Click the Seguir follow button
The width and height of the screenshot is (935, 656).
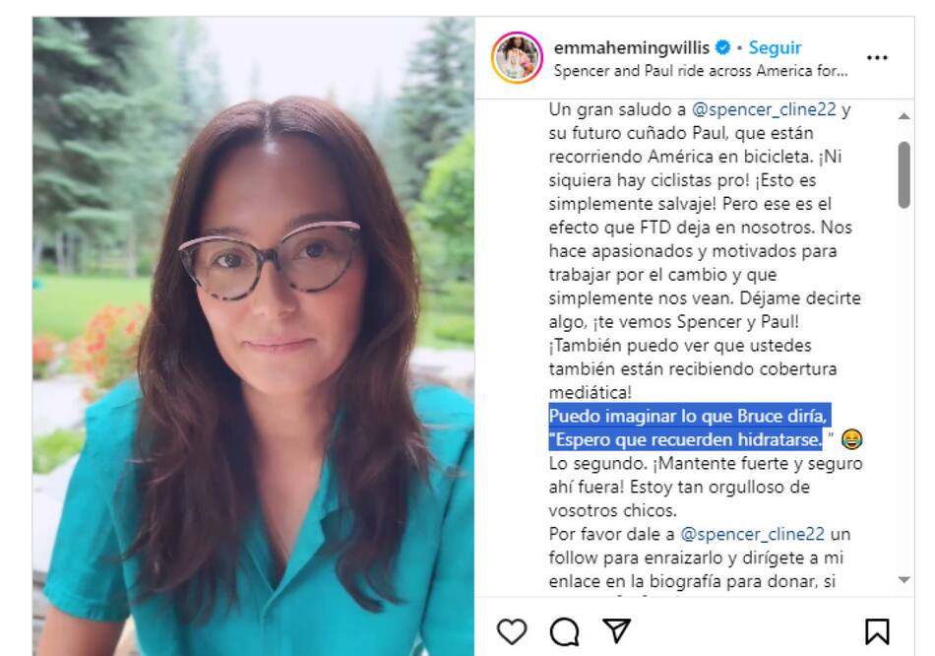point(775,47)
